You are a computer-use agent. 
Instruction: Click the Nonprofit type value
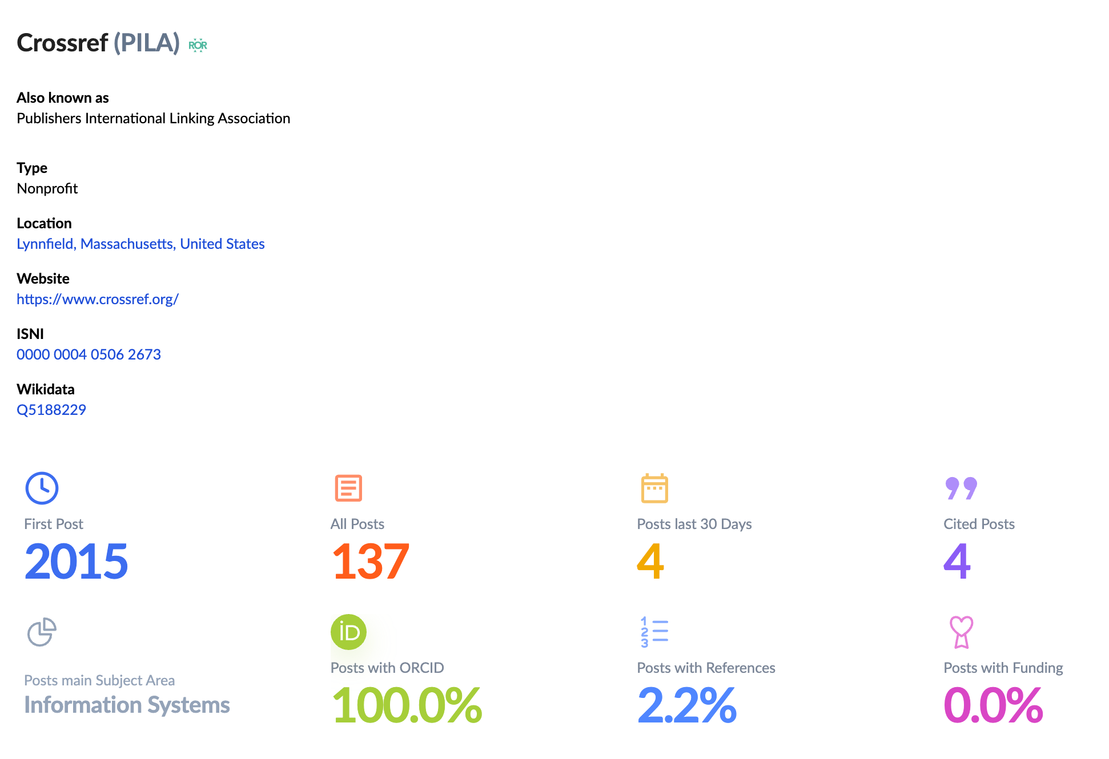click(47, 188)
